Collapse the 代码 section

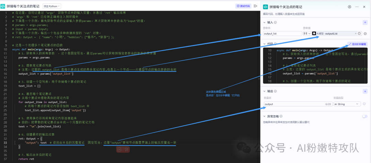click(x=265, y=44)
